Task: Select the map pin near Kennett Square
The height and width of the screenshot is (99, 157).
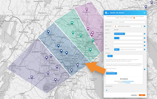Action: tap(146, 7)
